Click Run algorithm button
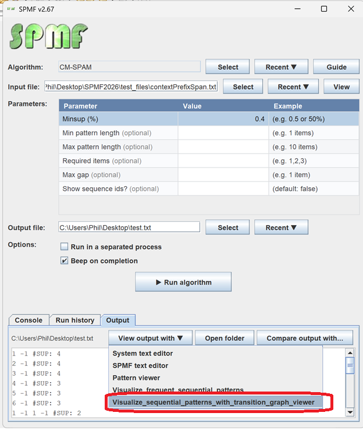Viewport: 363px width, 434px height. point(183,282)
